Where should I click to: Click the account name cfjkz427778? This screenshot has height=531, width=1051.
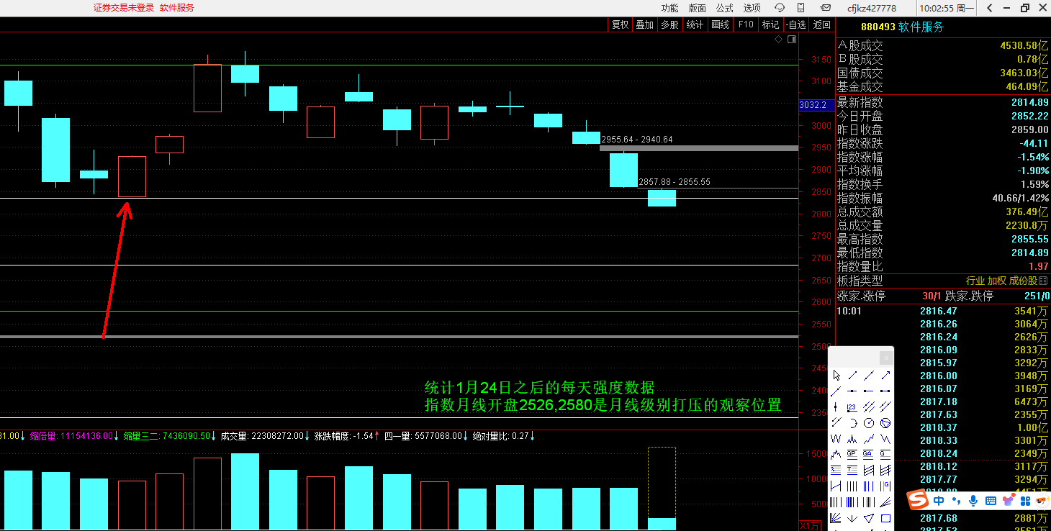tap(872, 8)
